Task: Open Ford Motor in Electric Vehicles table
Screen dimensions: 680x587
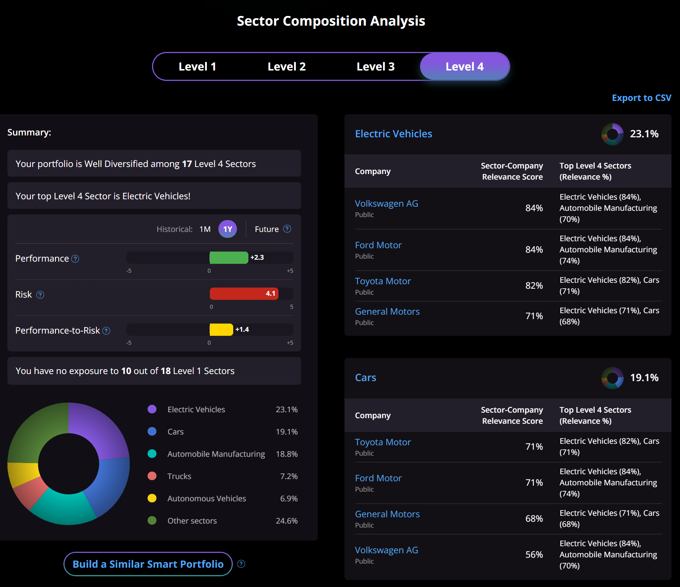Action: (378, 245)
